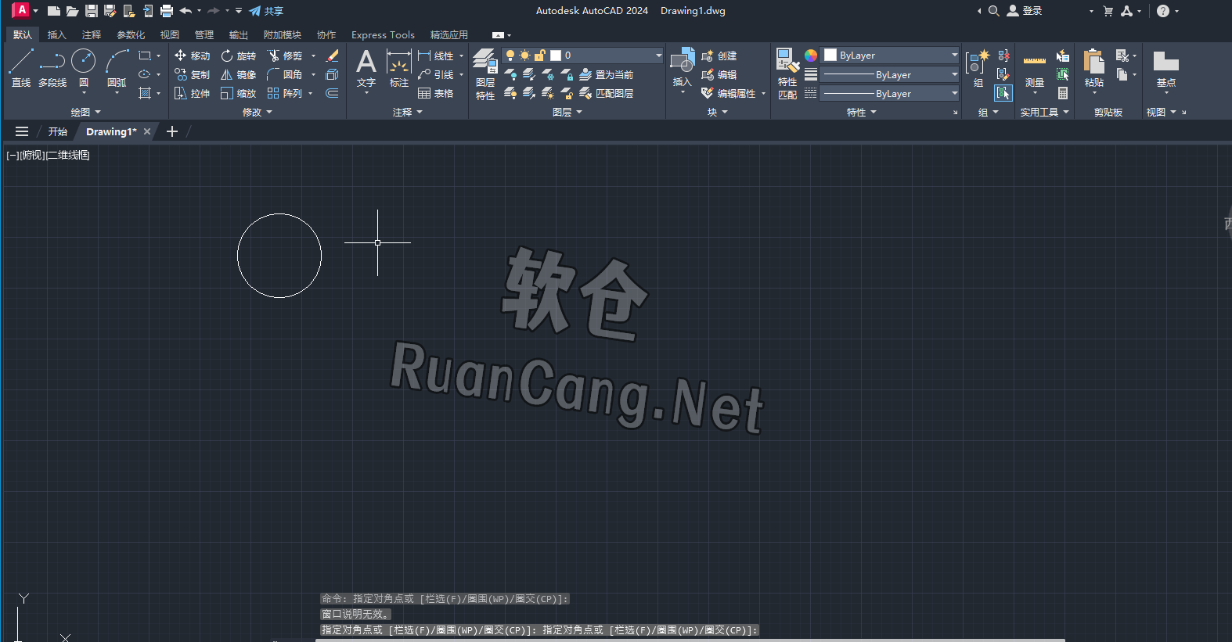The width and height of the screenshot is (1232, 642).
Task: Pick the Move (移动) tool
Action: click(193, 56)
